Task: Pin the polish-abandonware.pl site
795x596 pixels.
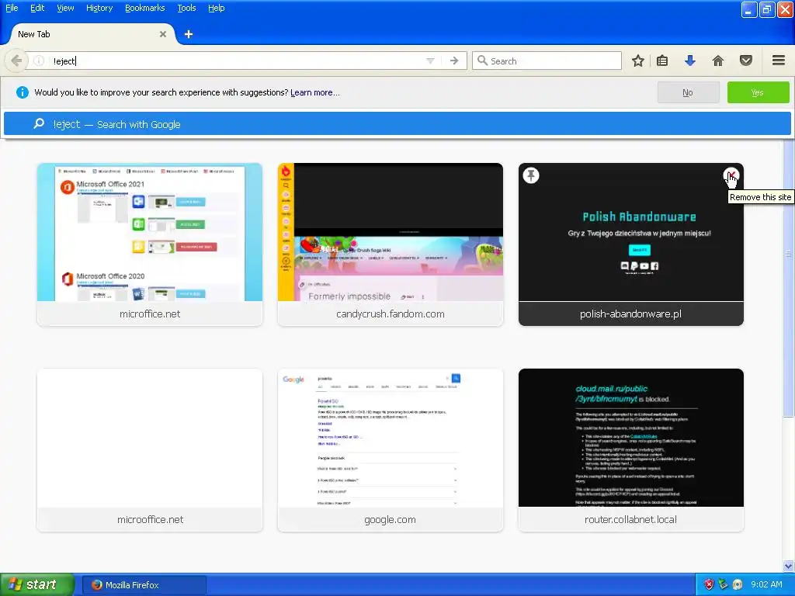Action: click(x=531, y=175)
